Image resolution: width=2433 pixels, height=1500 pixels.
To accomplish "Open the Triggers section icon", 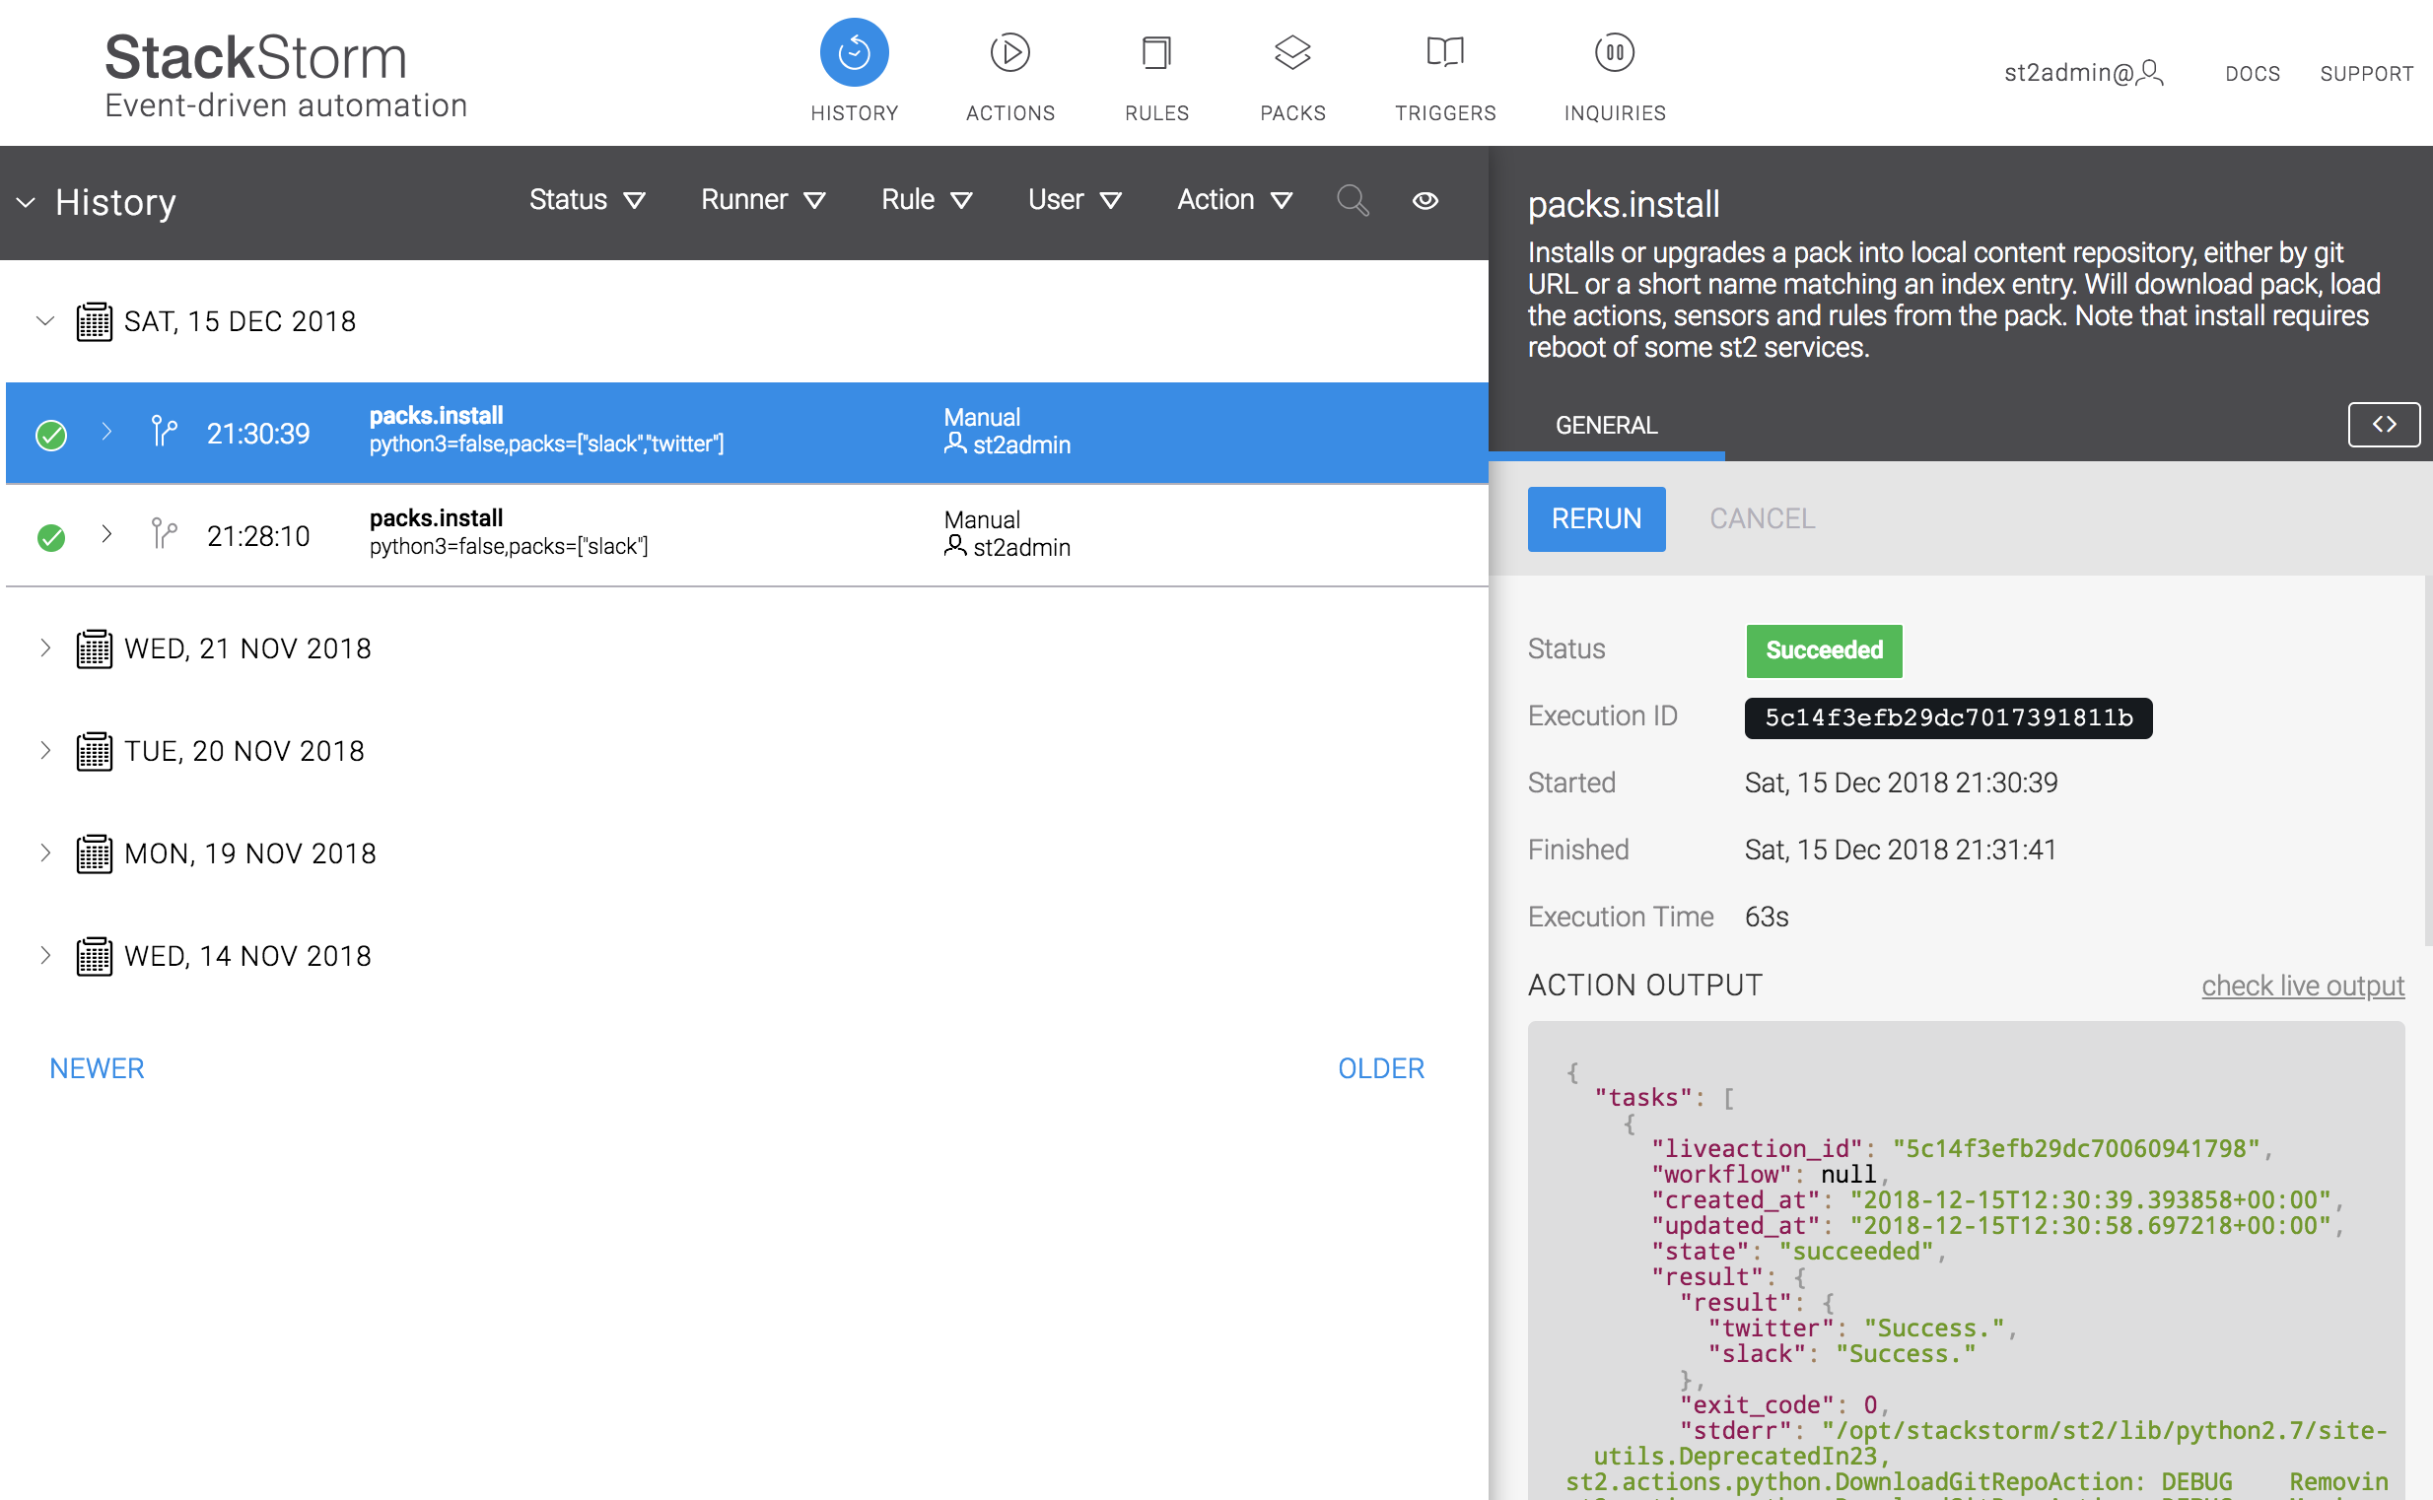I will pyautogui.click(x=1443, y=53).
